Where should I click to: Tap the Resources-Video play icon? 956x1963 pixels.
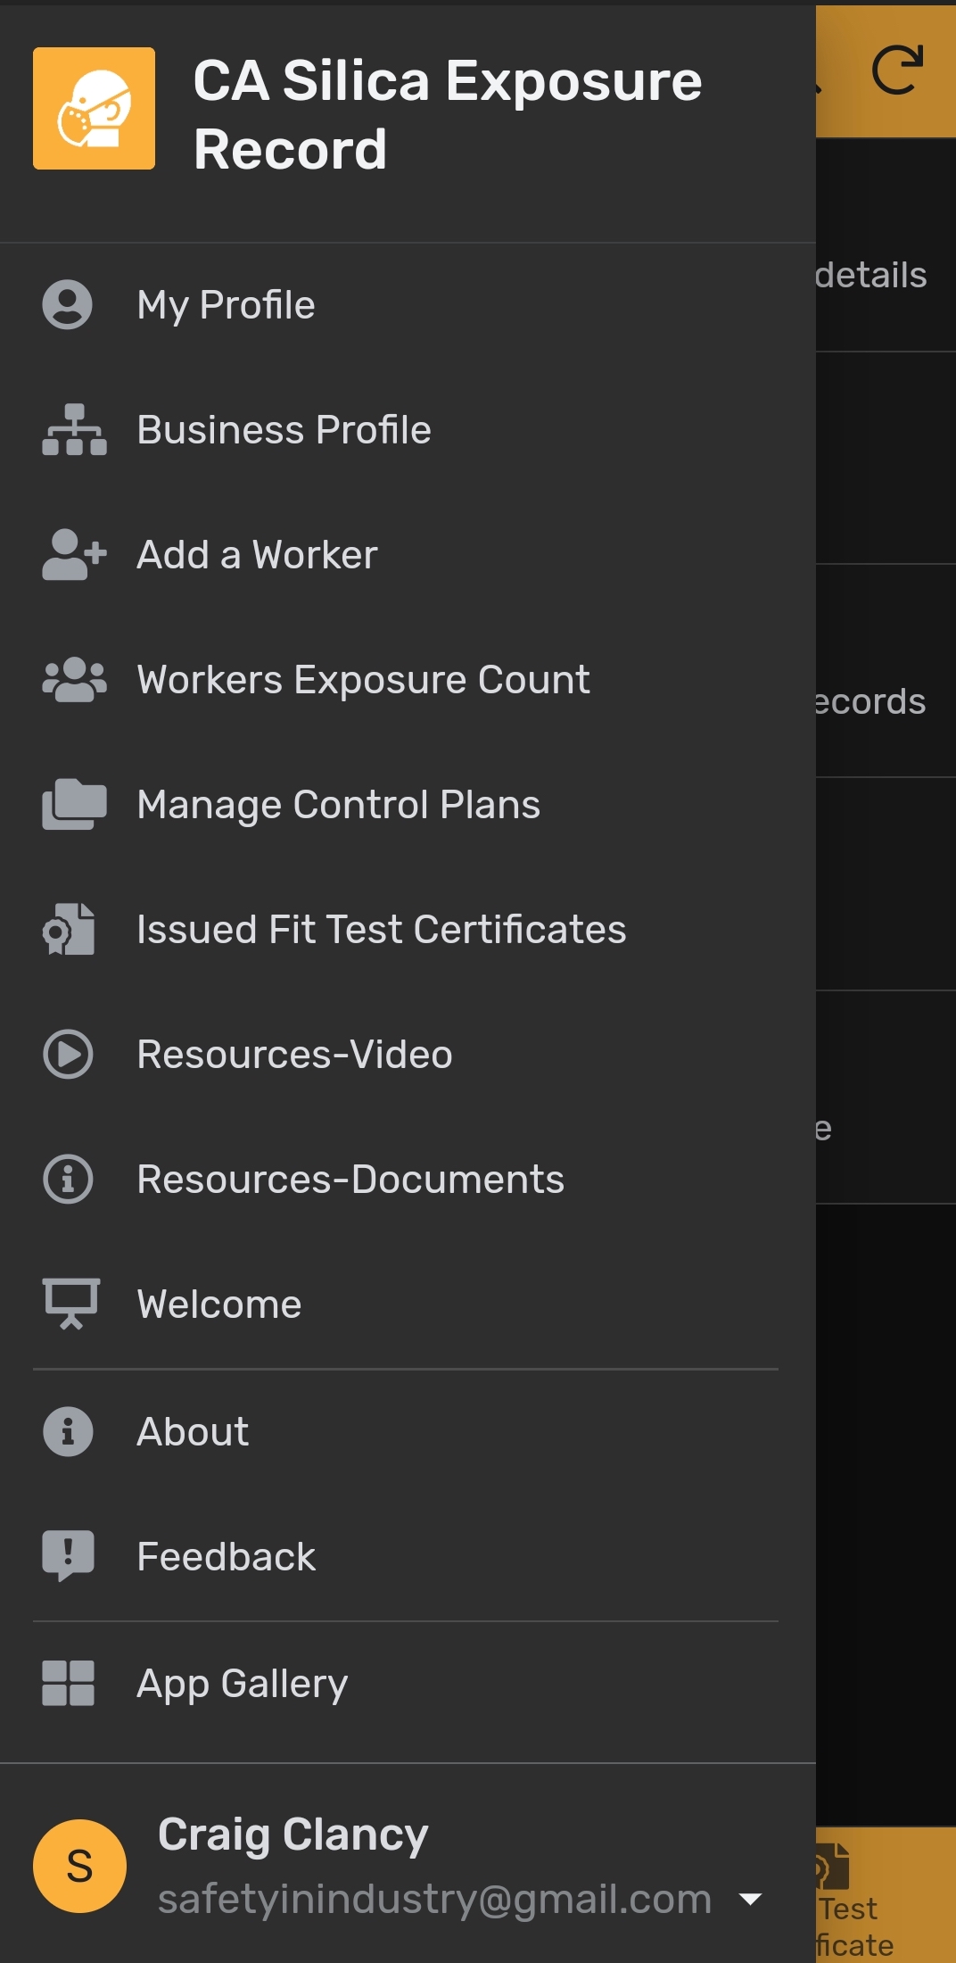[x=68, y=1055]
